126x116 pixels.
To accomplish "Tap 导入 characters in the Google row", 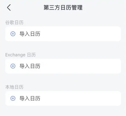I will point(25,34).
